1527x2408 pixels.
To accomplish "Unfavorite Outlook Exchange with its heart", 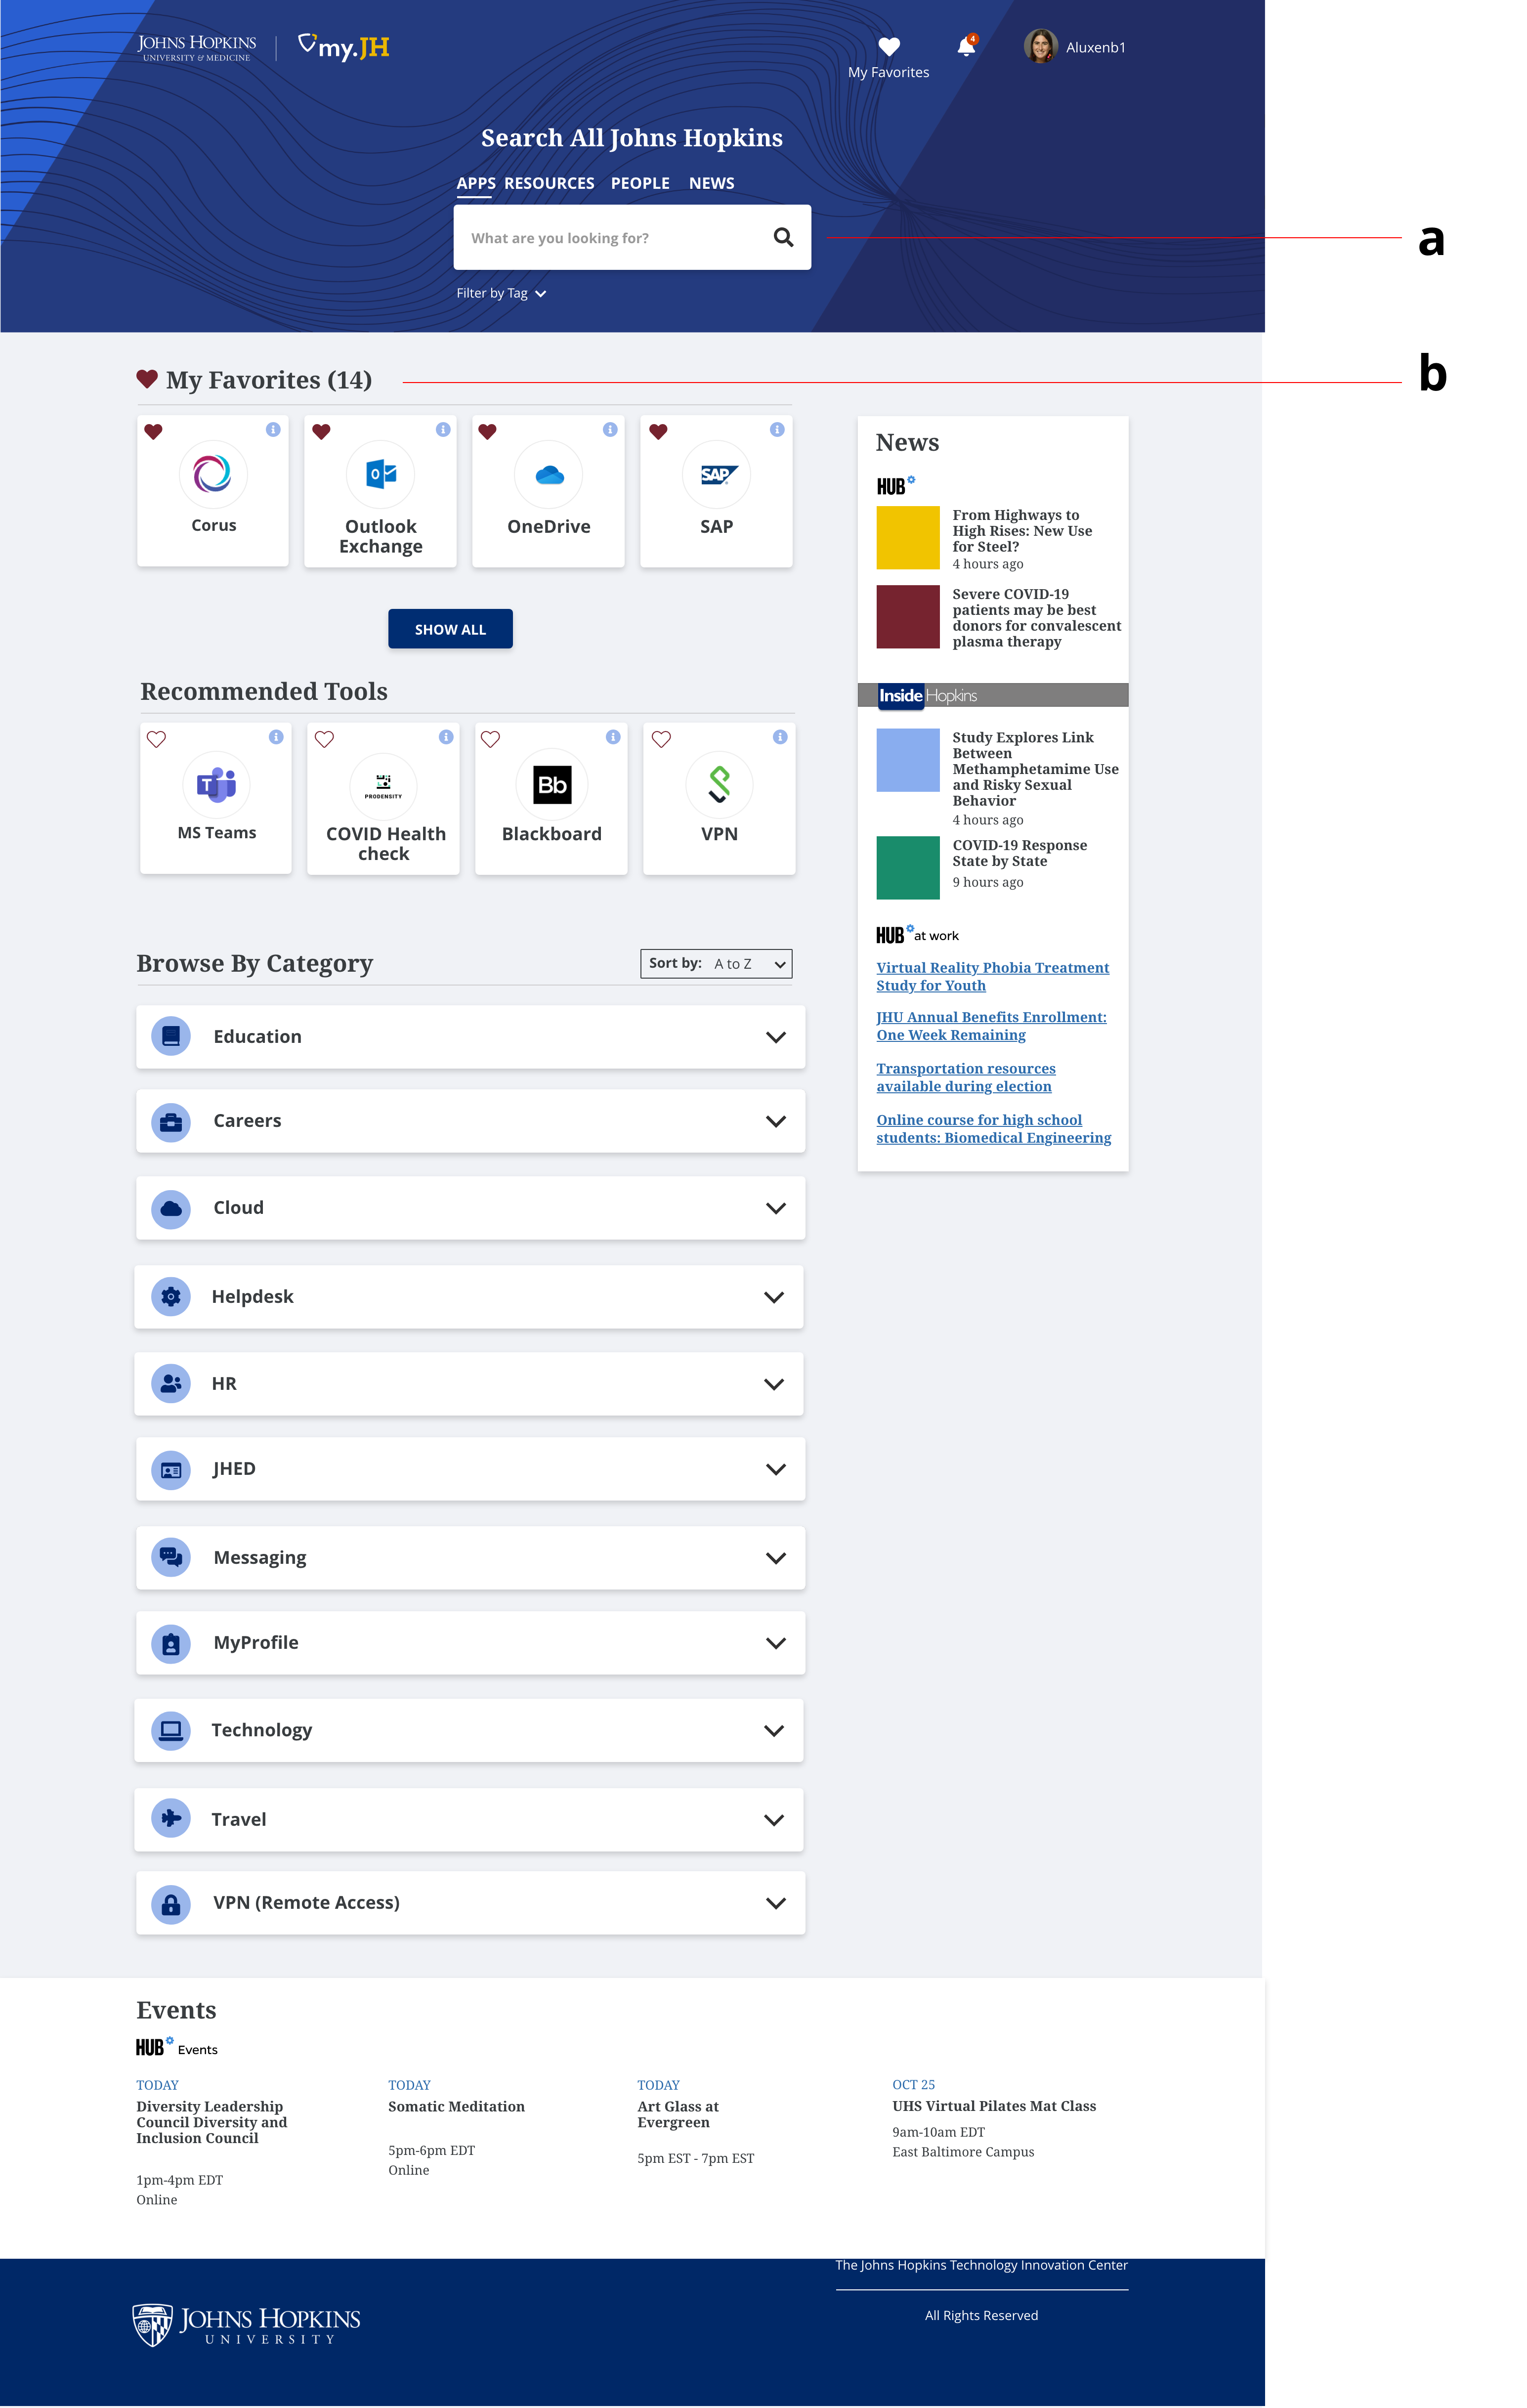I will 321,432.
